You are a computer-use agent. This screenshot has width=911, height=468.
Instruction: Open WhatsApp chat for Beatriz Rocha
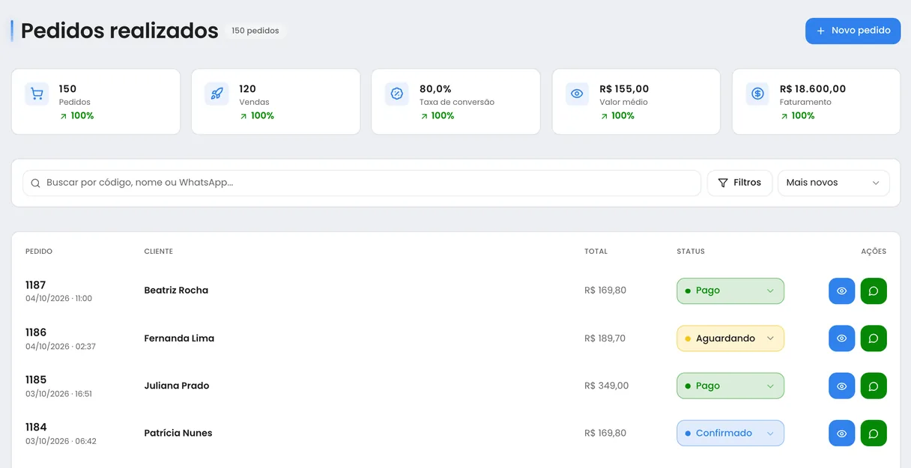[x=874, y=291]
